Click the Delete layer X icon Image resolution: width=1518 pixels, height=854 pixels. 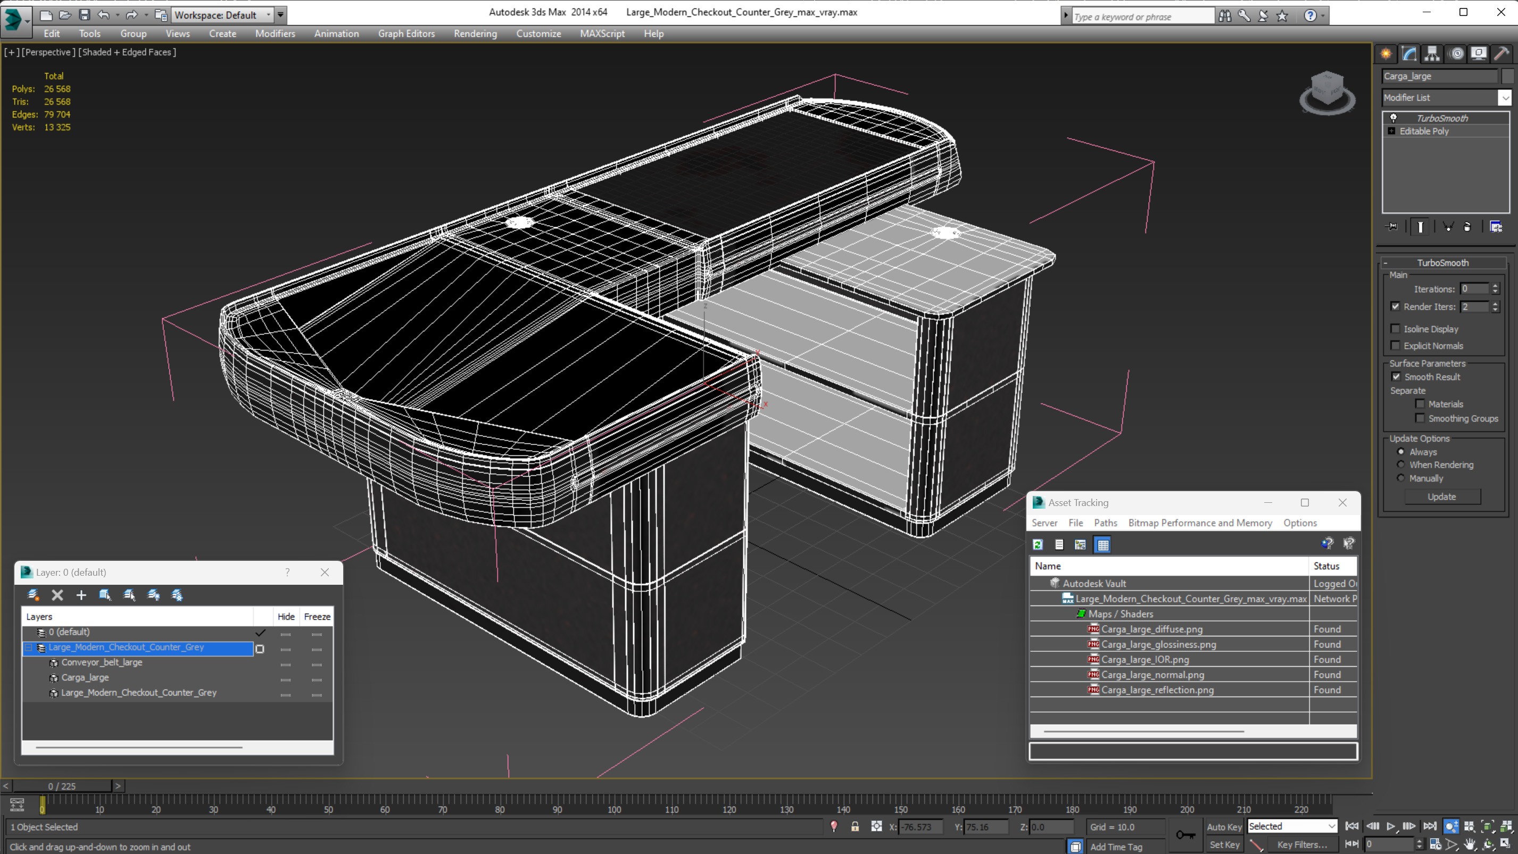tap(57, 595)
